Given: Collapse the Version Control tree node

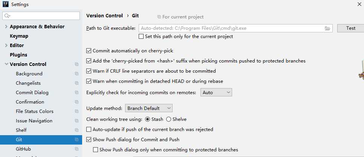Looking at the screenshot, I should point(6,64).
